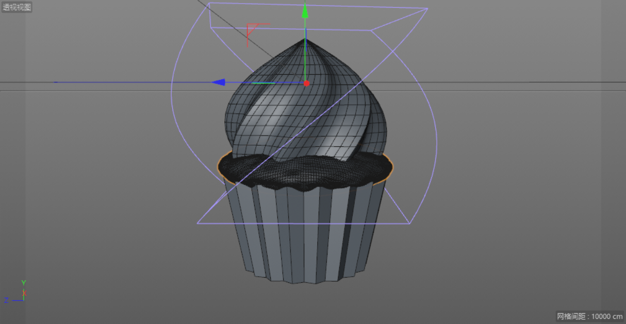Open the 透视视图 viewport label
626x324 pixels.
[x=17, y=7]
